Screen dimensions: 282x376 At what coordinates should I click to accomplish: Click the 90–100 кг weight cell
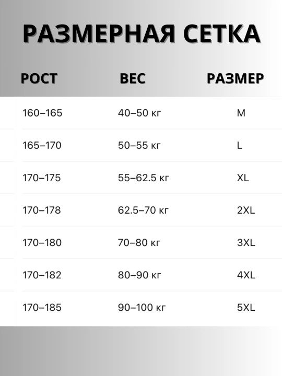pyautogui.click(x=142, y=308)
